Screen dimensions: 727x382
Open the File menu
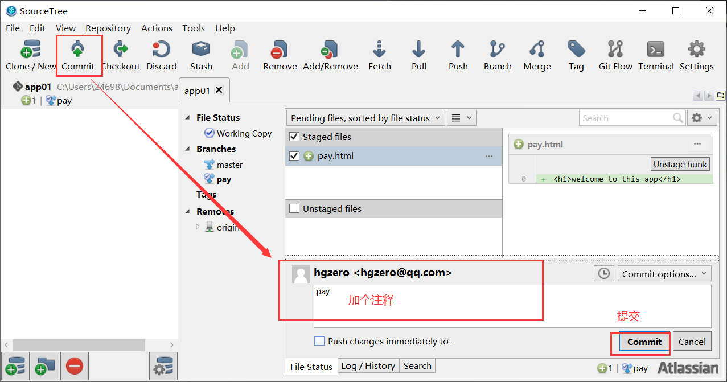[x=13, y=28]
